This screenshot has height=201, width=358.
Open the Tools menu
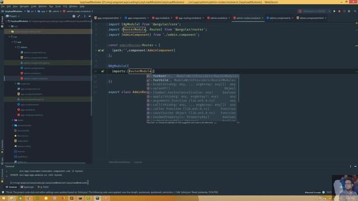(58, 6)
